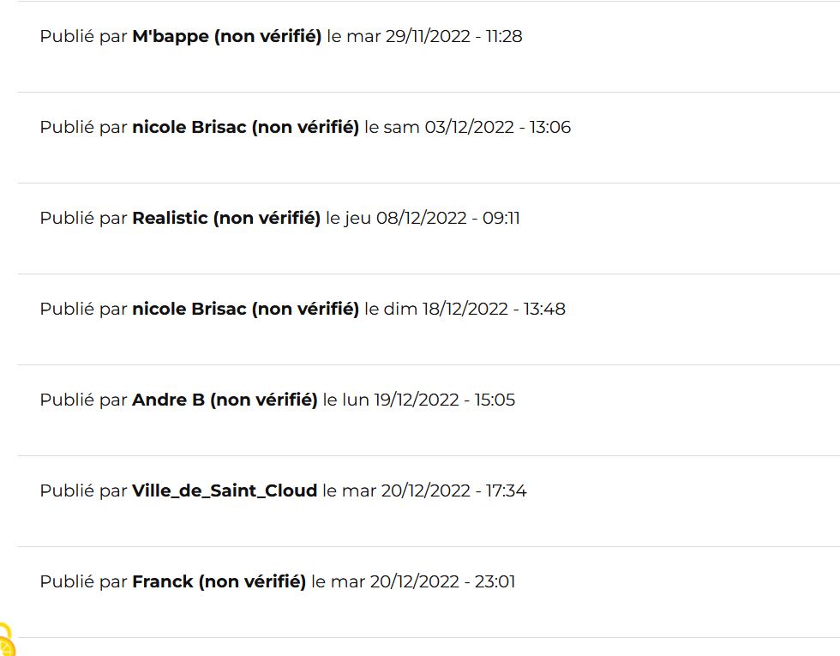Click "Publié par" before M'bappe
The height and width of the screenshot is (656, 840).
[84, 36]
